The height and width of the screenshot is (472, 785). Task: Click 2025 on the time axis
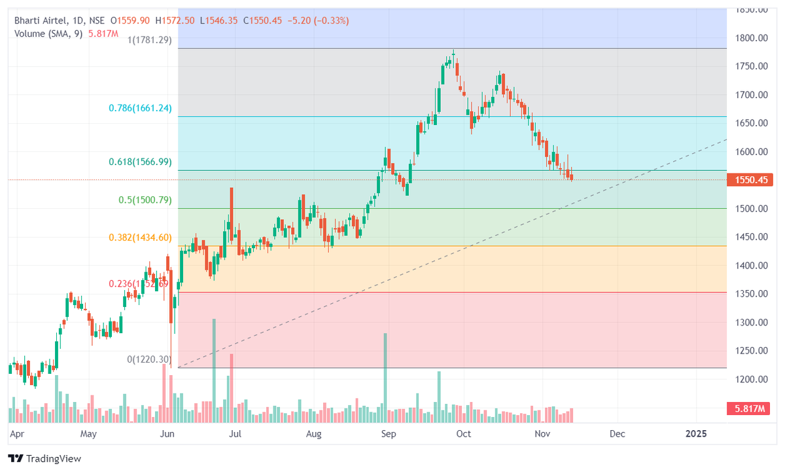click(x=695, y=434)
